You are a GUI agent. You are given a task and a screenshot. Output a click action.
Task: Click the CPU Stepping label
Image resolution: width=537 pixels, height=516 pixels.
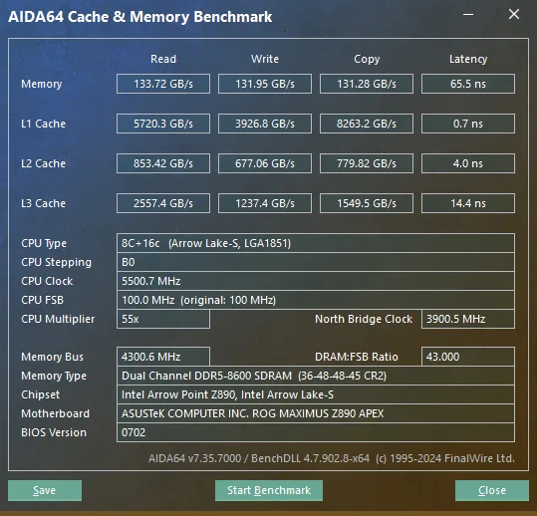click(56, 263)
